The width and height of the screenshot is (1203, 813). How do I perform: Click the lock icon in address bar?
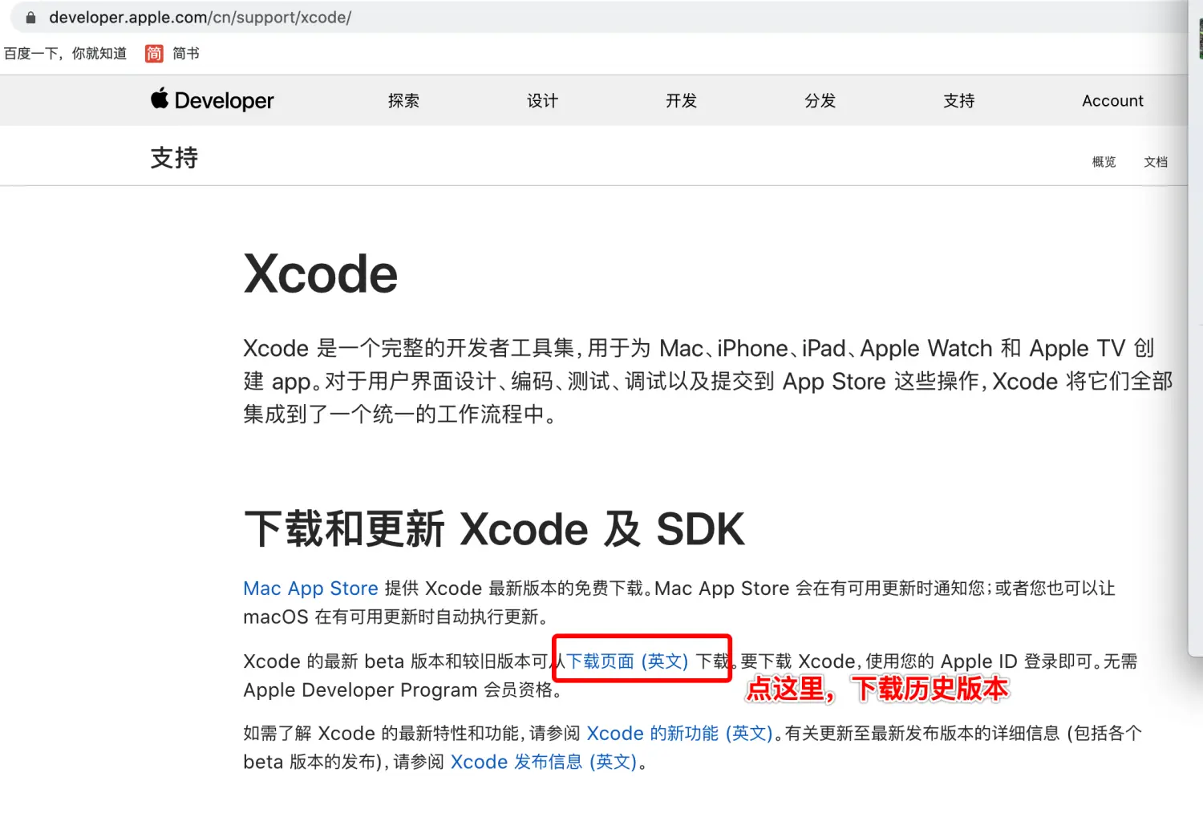(30, 18)
